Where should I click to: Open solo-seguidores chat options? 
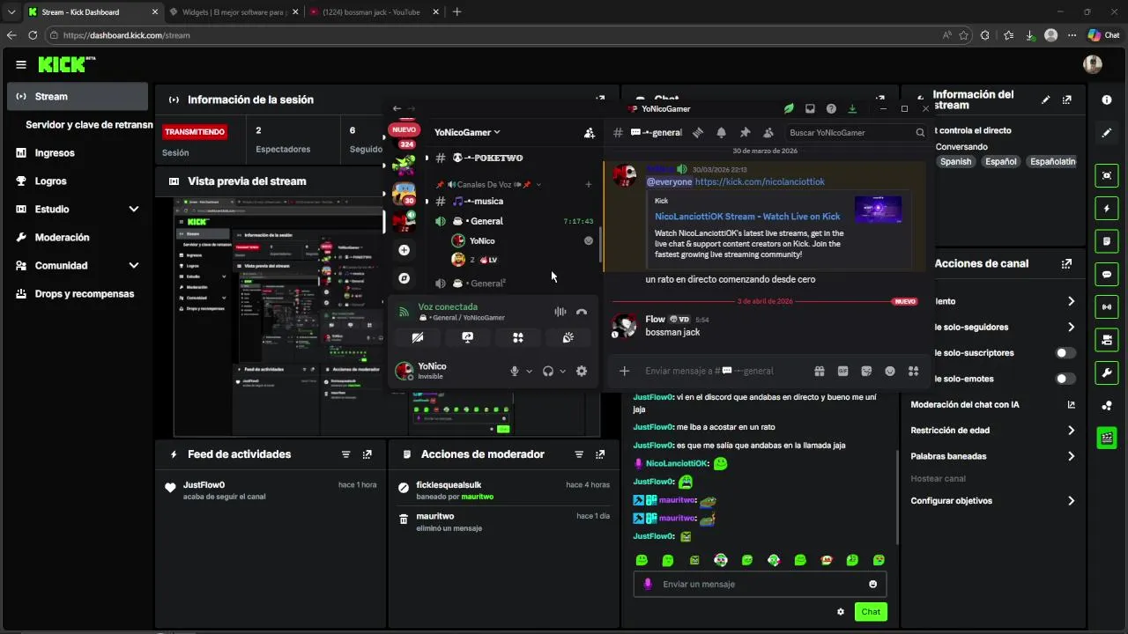tap(993, 327)
